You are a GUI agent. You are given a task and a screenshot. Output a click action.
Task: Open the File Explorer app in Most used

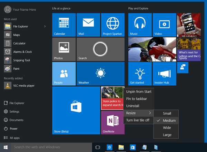click(x=20, y=27)
